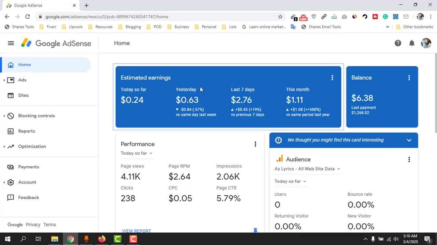
Task: Click the Account gear icon
Action: tap(11, 182)
